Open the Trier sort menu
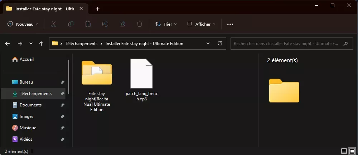This screenshot has height=155, width=358. click(166, 24)
